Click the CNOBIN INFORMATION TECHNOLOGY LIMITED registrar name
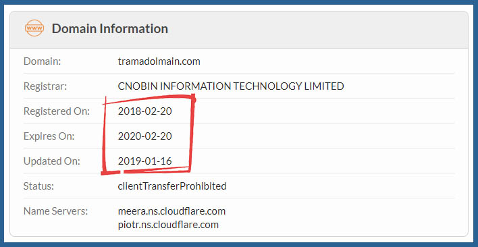The height and width of the screenshot is (247, 478). (x=231, y=86)
